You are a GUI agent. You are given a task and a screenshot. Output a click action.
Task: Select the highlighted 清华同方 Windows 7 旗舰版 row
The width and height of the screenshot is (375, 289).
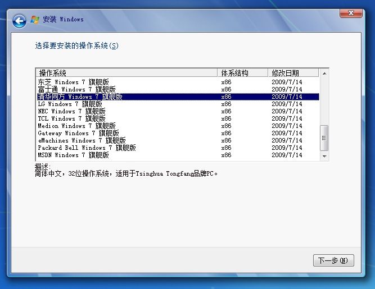point(178,97)
